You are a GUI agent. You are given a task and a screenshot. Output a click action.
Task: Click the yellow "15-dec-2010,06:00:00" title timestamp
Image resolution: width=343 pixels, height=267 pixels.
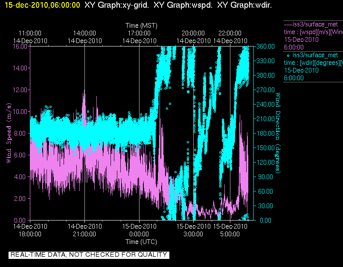point(42,5)
